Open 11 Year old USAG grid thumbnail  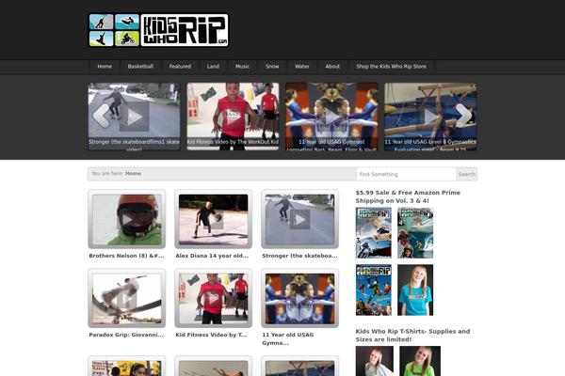click(x=299, y=298)
